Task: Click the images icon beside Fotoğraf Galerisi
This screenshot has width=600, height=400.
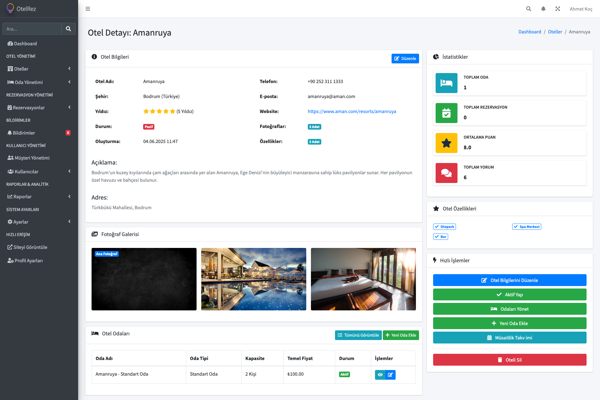Action: (x=94, y=234)
